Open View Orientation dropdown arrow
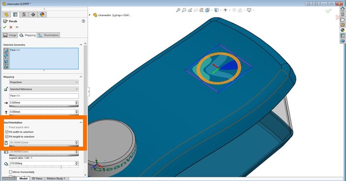Image resolution: width=346 pixels, height=181 pixels. coord(212,10)
